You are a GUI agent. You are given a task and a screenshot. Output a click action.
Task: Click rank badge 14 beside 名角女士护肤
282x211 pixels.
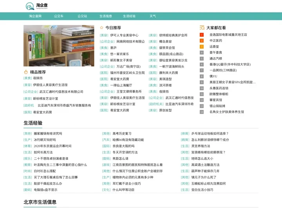202,112
